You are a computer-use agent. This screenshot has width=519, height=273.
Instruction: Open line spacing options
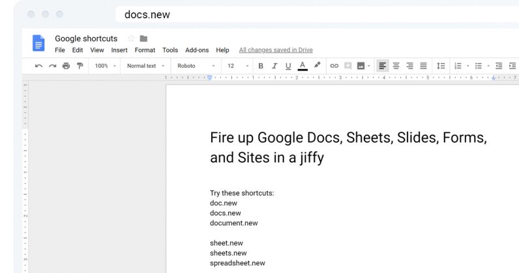(x=441, y=66)
